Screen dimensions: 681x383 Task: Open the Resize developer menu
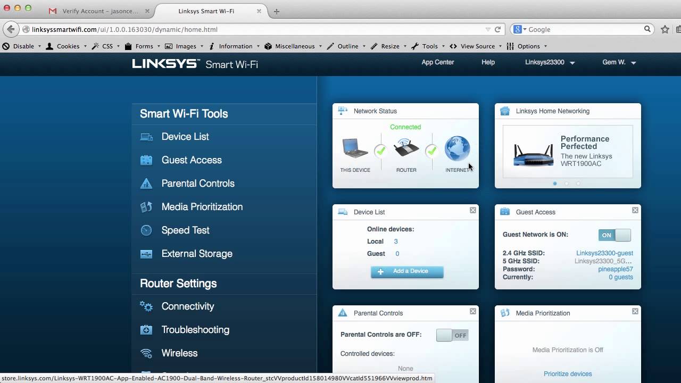pos(389,46)
